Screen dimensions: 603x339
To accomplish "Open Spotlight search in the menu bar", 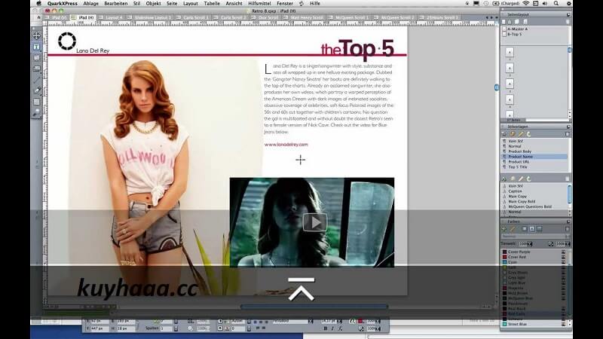I will pyautogui.click(x=556, y=4).
